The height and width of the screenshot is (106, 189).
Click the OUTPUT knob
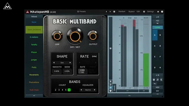click(x=93, y=36)
